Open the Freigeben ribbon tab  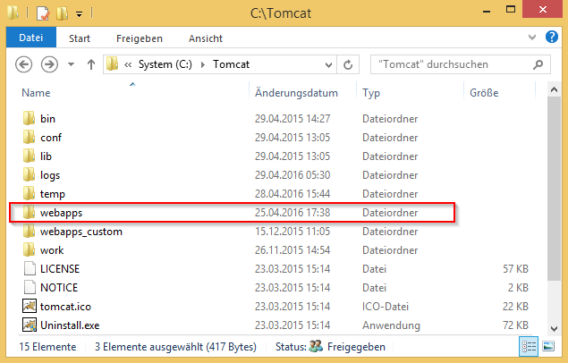click(x=140, y=38)
